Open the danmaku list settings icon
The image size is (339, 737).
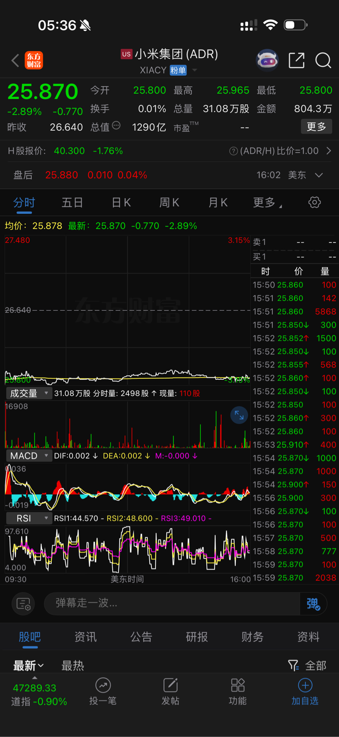[23, 604]
